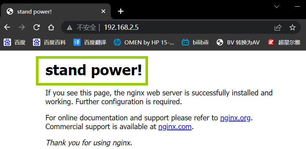Close the 'stand power!' tab
This screenshot has width=306, height=149.
click(x=103, y=11)
